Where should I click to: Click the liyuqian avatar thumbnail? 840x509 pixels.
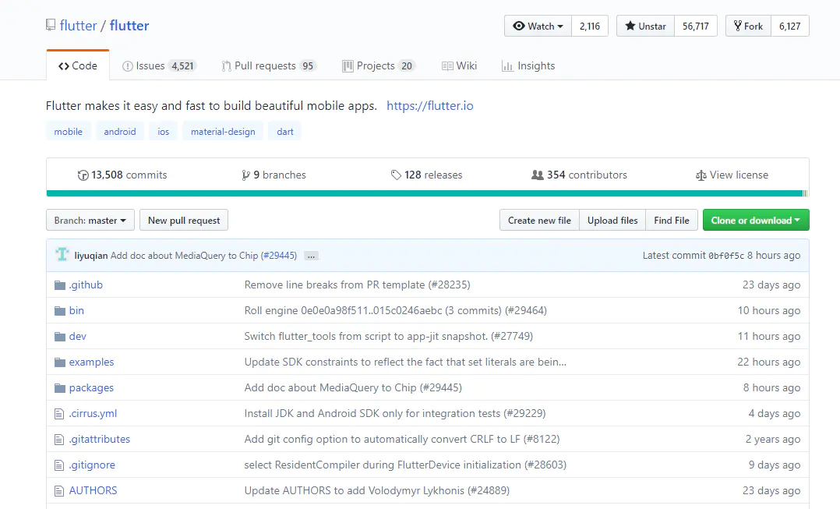(62, 255)
